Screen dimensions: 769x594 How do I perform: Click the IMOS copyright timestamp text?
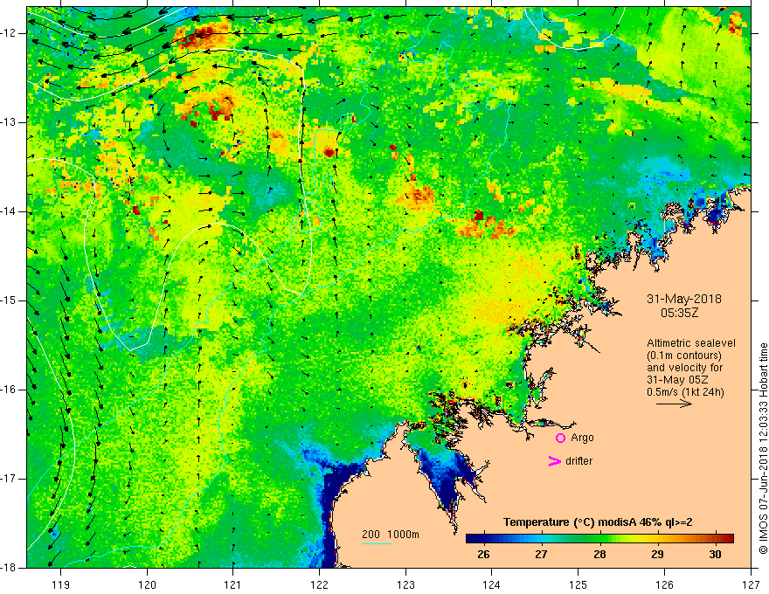click(x=763, y=448)
